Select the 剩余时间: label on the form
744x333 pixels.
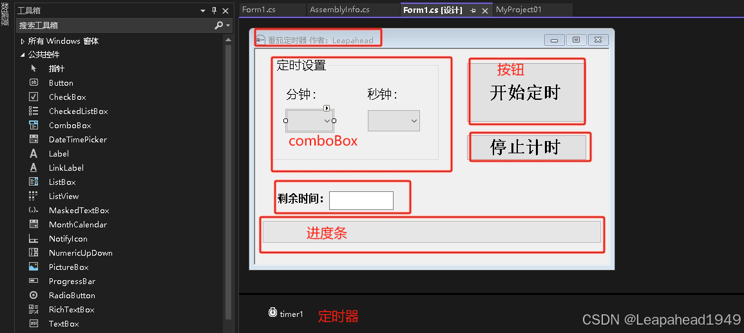pyautogui.click(x=301, y=199)
